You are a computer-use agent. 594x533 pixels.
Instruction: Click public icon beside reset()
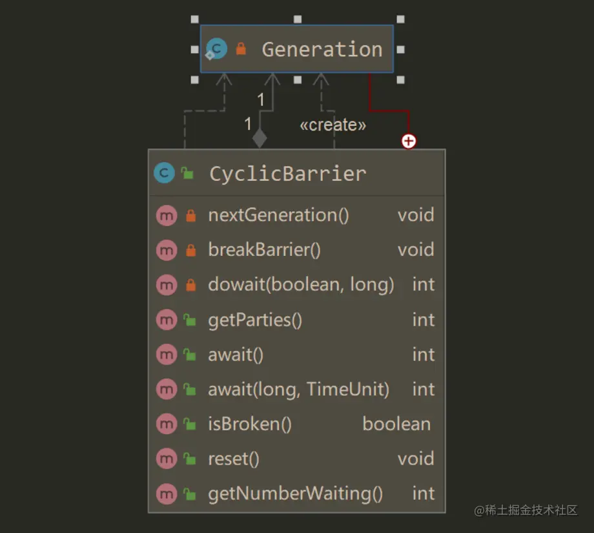pyautogui.click(x=190, y=459)
